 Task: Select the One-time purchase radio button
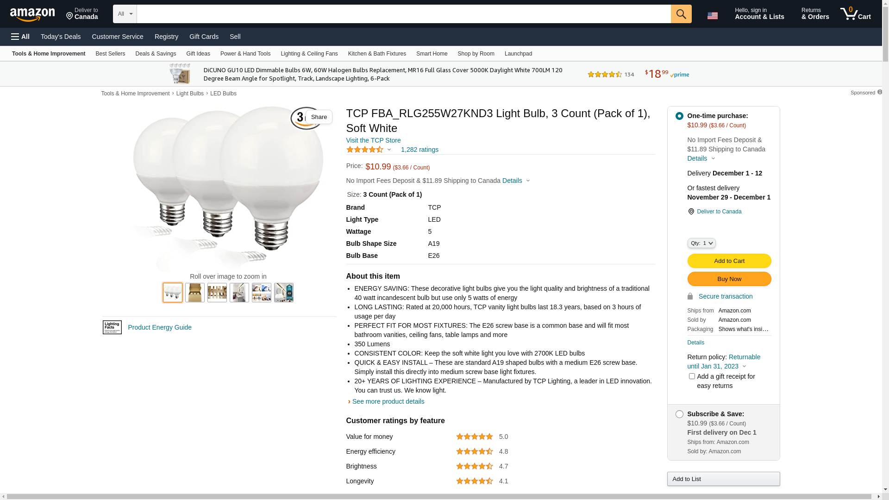pos(679,116)
